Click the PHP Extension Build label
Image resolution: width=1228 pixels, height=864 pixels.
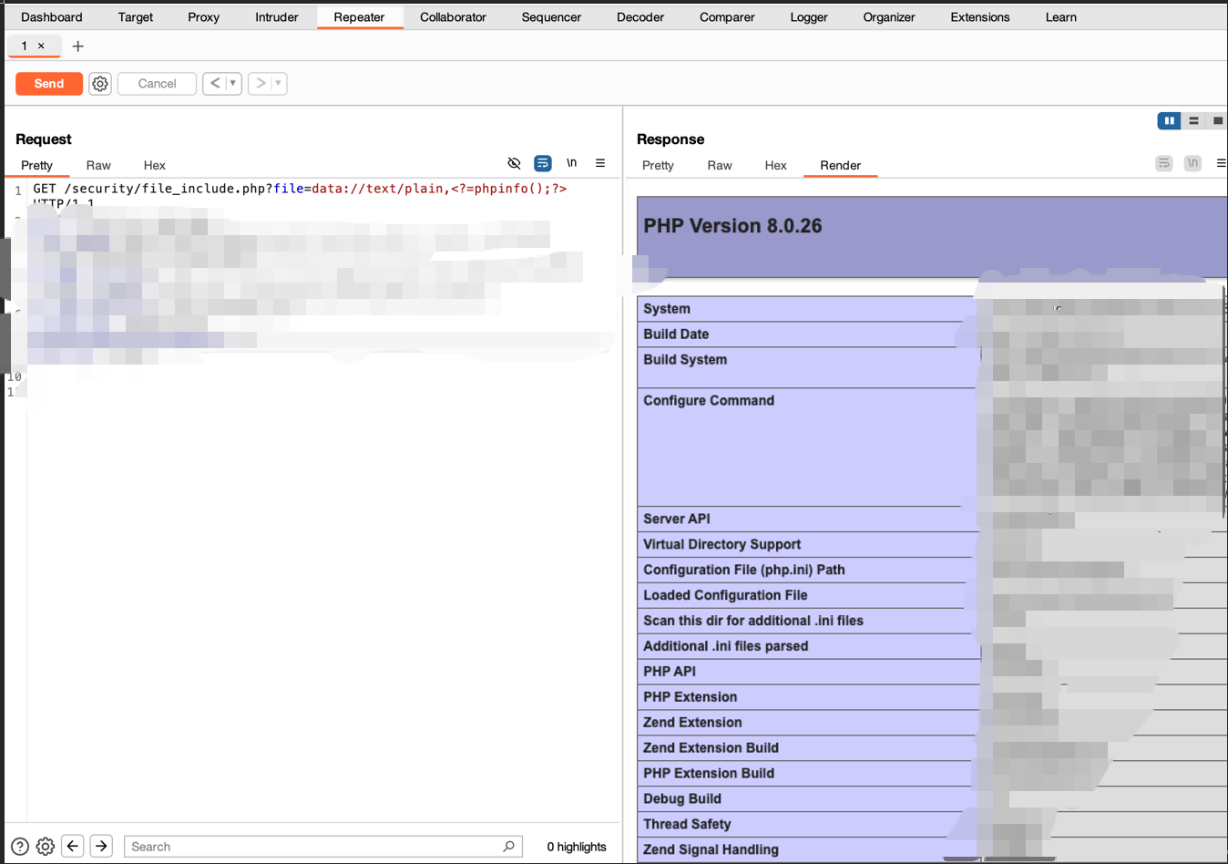[709, 773]
